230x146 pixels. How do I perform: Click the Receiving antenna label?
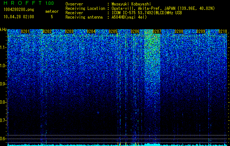point(84,17)
